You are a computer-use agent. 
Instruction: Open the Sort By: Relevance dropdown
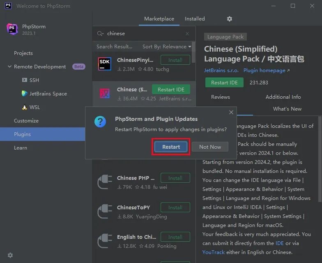point(167,47)
